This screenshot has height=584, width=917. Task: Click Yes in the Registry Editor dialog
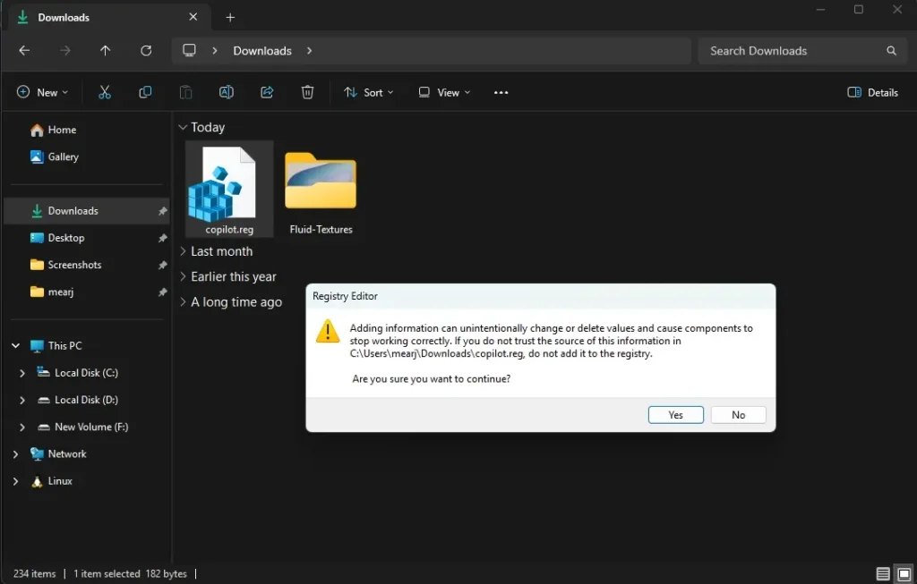(675, 414)
